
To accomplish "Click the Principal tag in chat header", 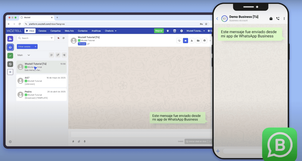I will pyautogui.click(x=82, y=44).
